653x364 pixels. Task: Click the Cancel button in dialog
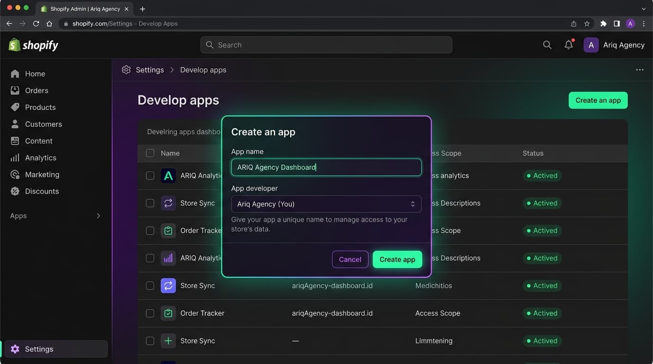[x=350, y=259]
